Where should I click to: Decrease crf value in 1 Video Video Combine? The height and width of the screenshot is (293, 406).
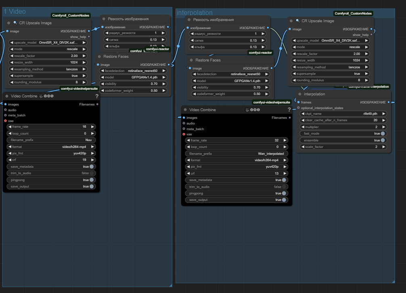10,160
